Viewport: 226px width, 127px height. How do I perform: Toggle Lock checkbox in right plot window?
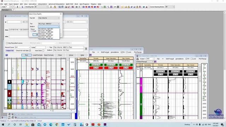click(191, 59)
